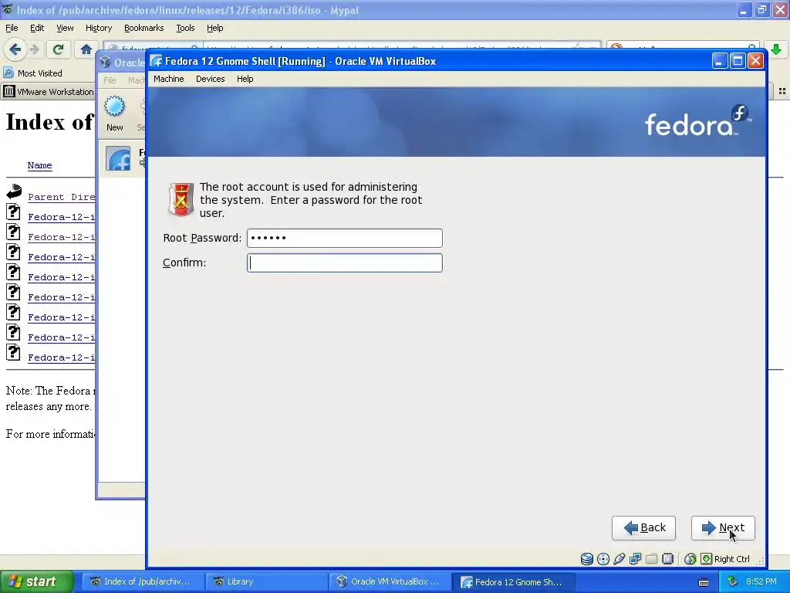The image size is (790, 593).
Task: Click the VMware Workstation tab icon
Action: tap(8, 91)
